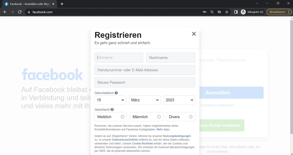Viewport: 293px width, 155px height.
Task: Go back with the browser back arrow
Action: pyautogui.click(x=5, y=12)
